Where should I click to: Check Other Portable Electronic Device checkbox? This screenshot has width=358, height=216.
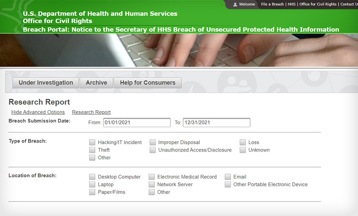click(x=228, y=184)
